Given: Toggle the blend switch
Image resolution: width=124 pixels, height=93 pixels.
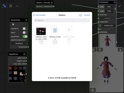Looking at the screenshot, I should tap(25, 33).
